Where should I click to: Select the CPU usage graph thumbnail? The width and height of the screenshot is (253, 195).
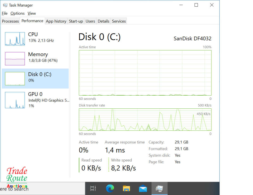[15, 39]
